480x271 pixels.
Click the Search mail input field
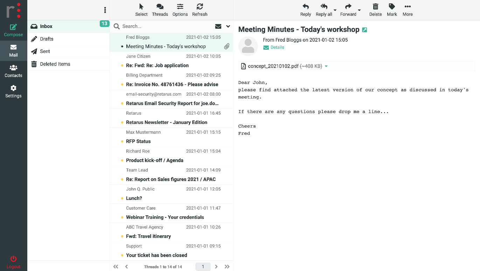[165, 26]
